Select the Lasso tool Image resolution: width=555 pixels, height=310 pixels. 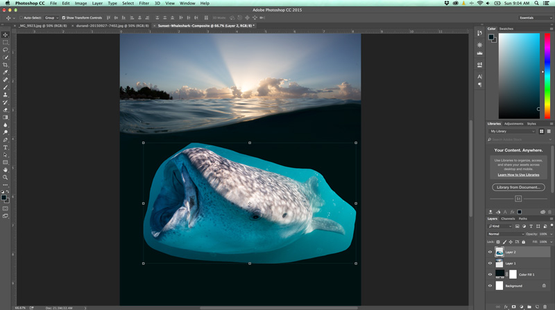pos(6,50)
